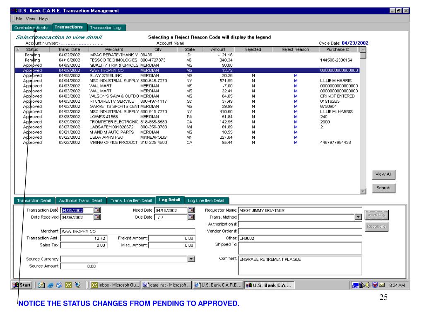
Task: Open the View menu
Action: coord(30,19)
